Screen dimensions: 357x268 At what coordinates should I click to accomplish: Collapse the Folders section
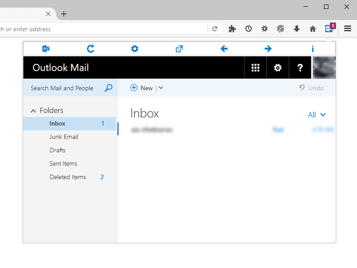[33, 111]
